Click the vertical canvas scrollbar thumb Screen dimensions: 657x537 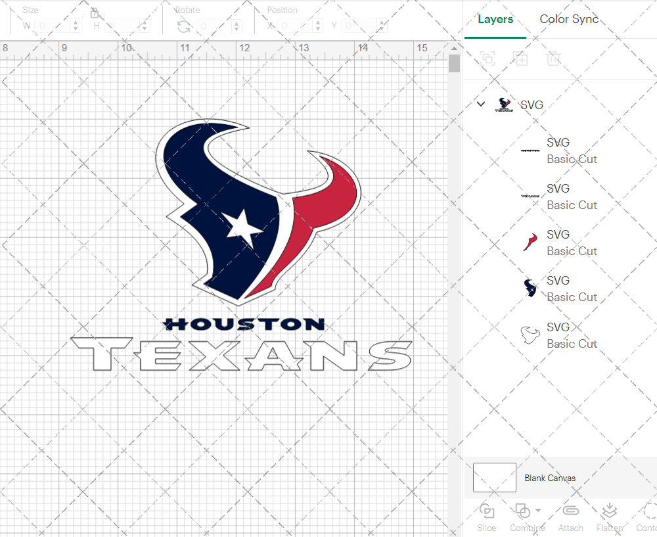tap(454, 64)
